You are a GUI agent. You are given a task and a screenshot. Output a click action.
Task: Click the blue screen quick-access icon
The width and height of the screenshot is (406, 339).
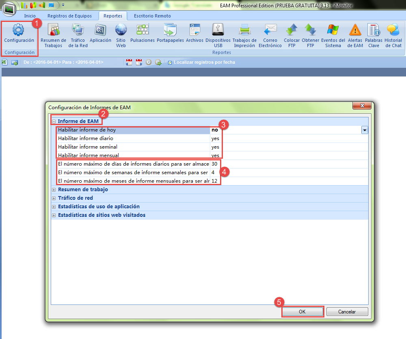[x=51, y=5]
